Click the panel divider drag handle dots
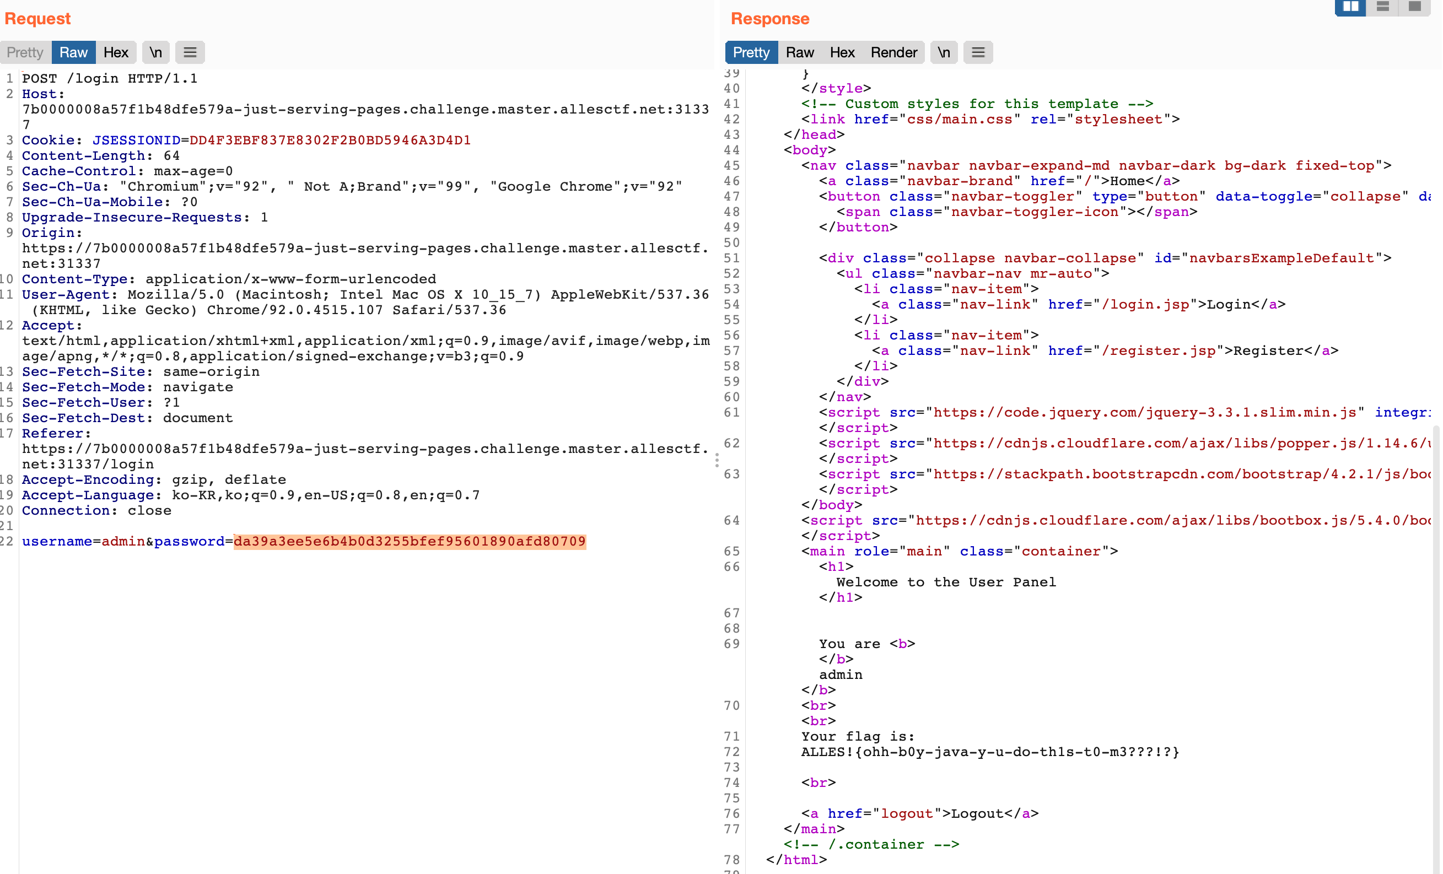 click(x=717, y=461)
